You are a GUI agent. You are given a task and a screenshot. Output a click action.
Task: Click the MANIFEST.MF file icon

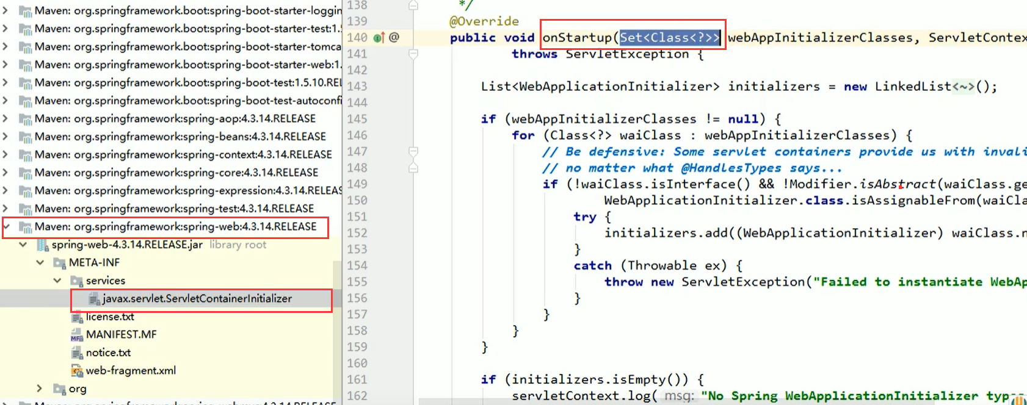click(x=77, y=335)
